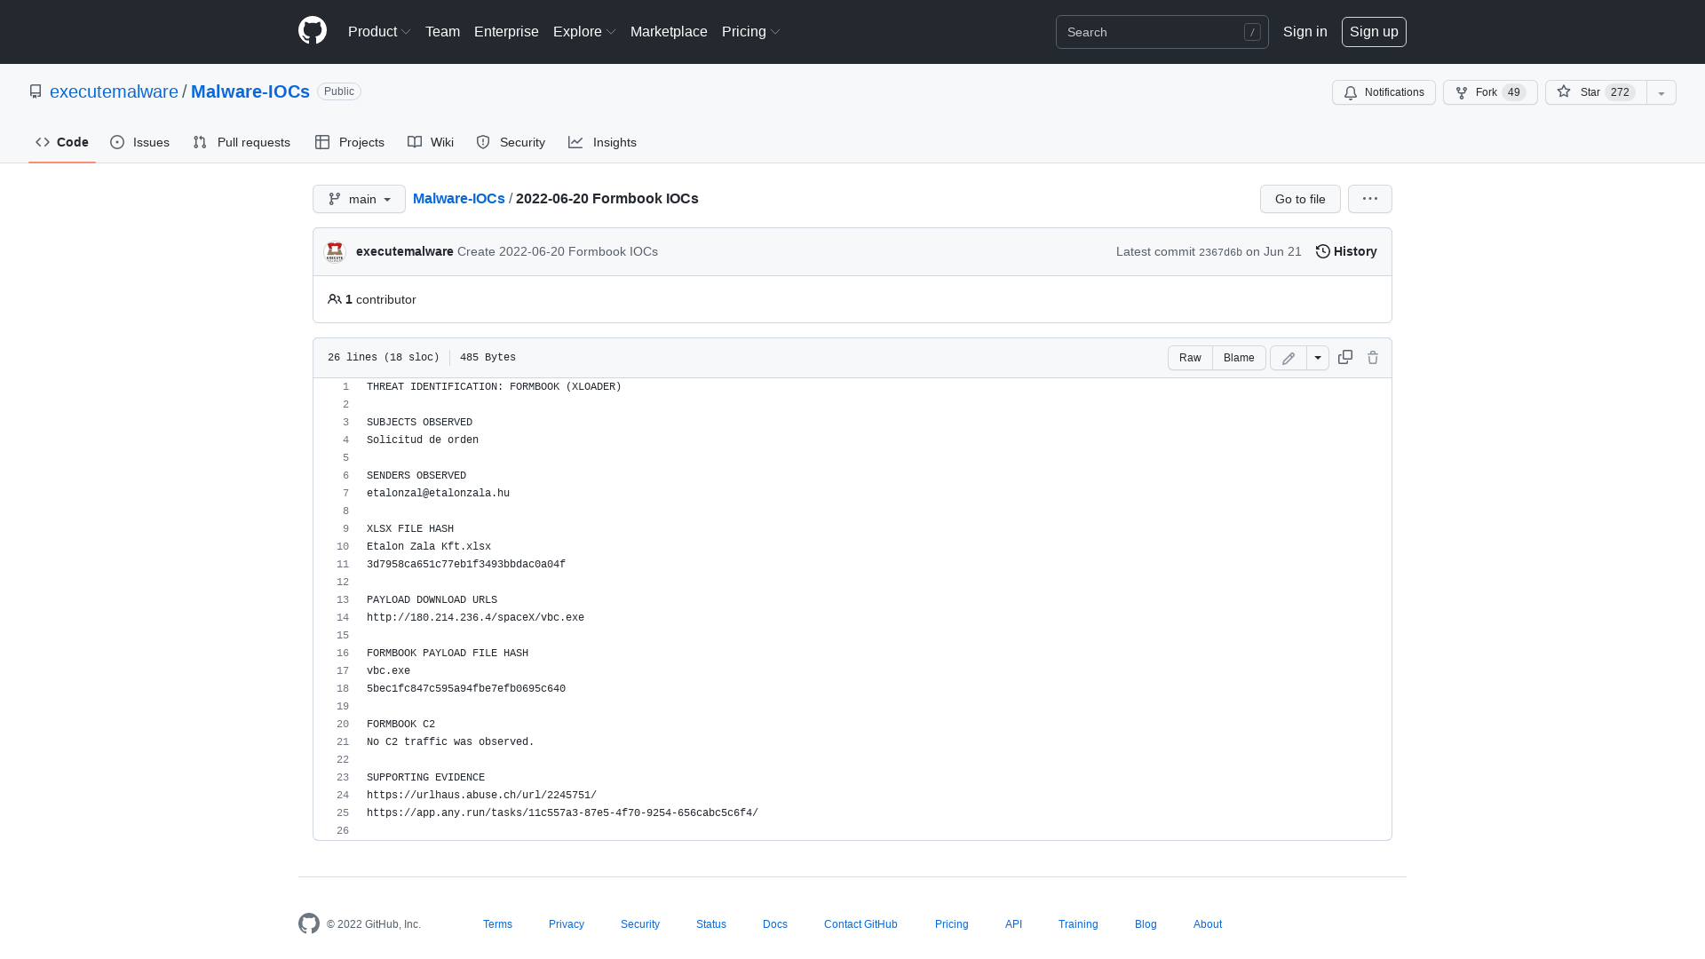
Task: Click the GitHub logo in the header
Action: click(x=312, y=30)
